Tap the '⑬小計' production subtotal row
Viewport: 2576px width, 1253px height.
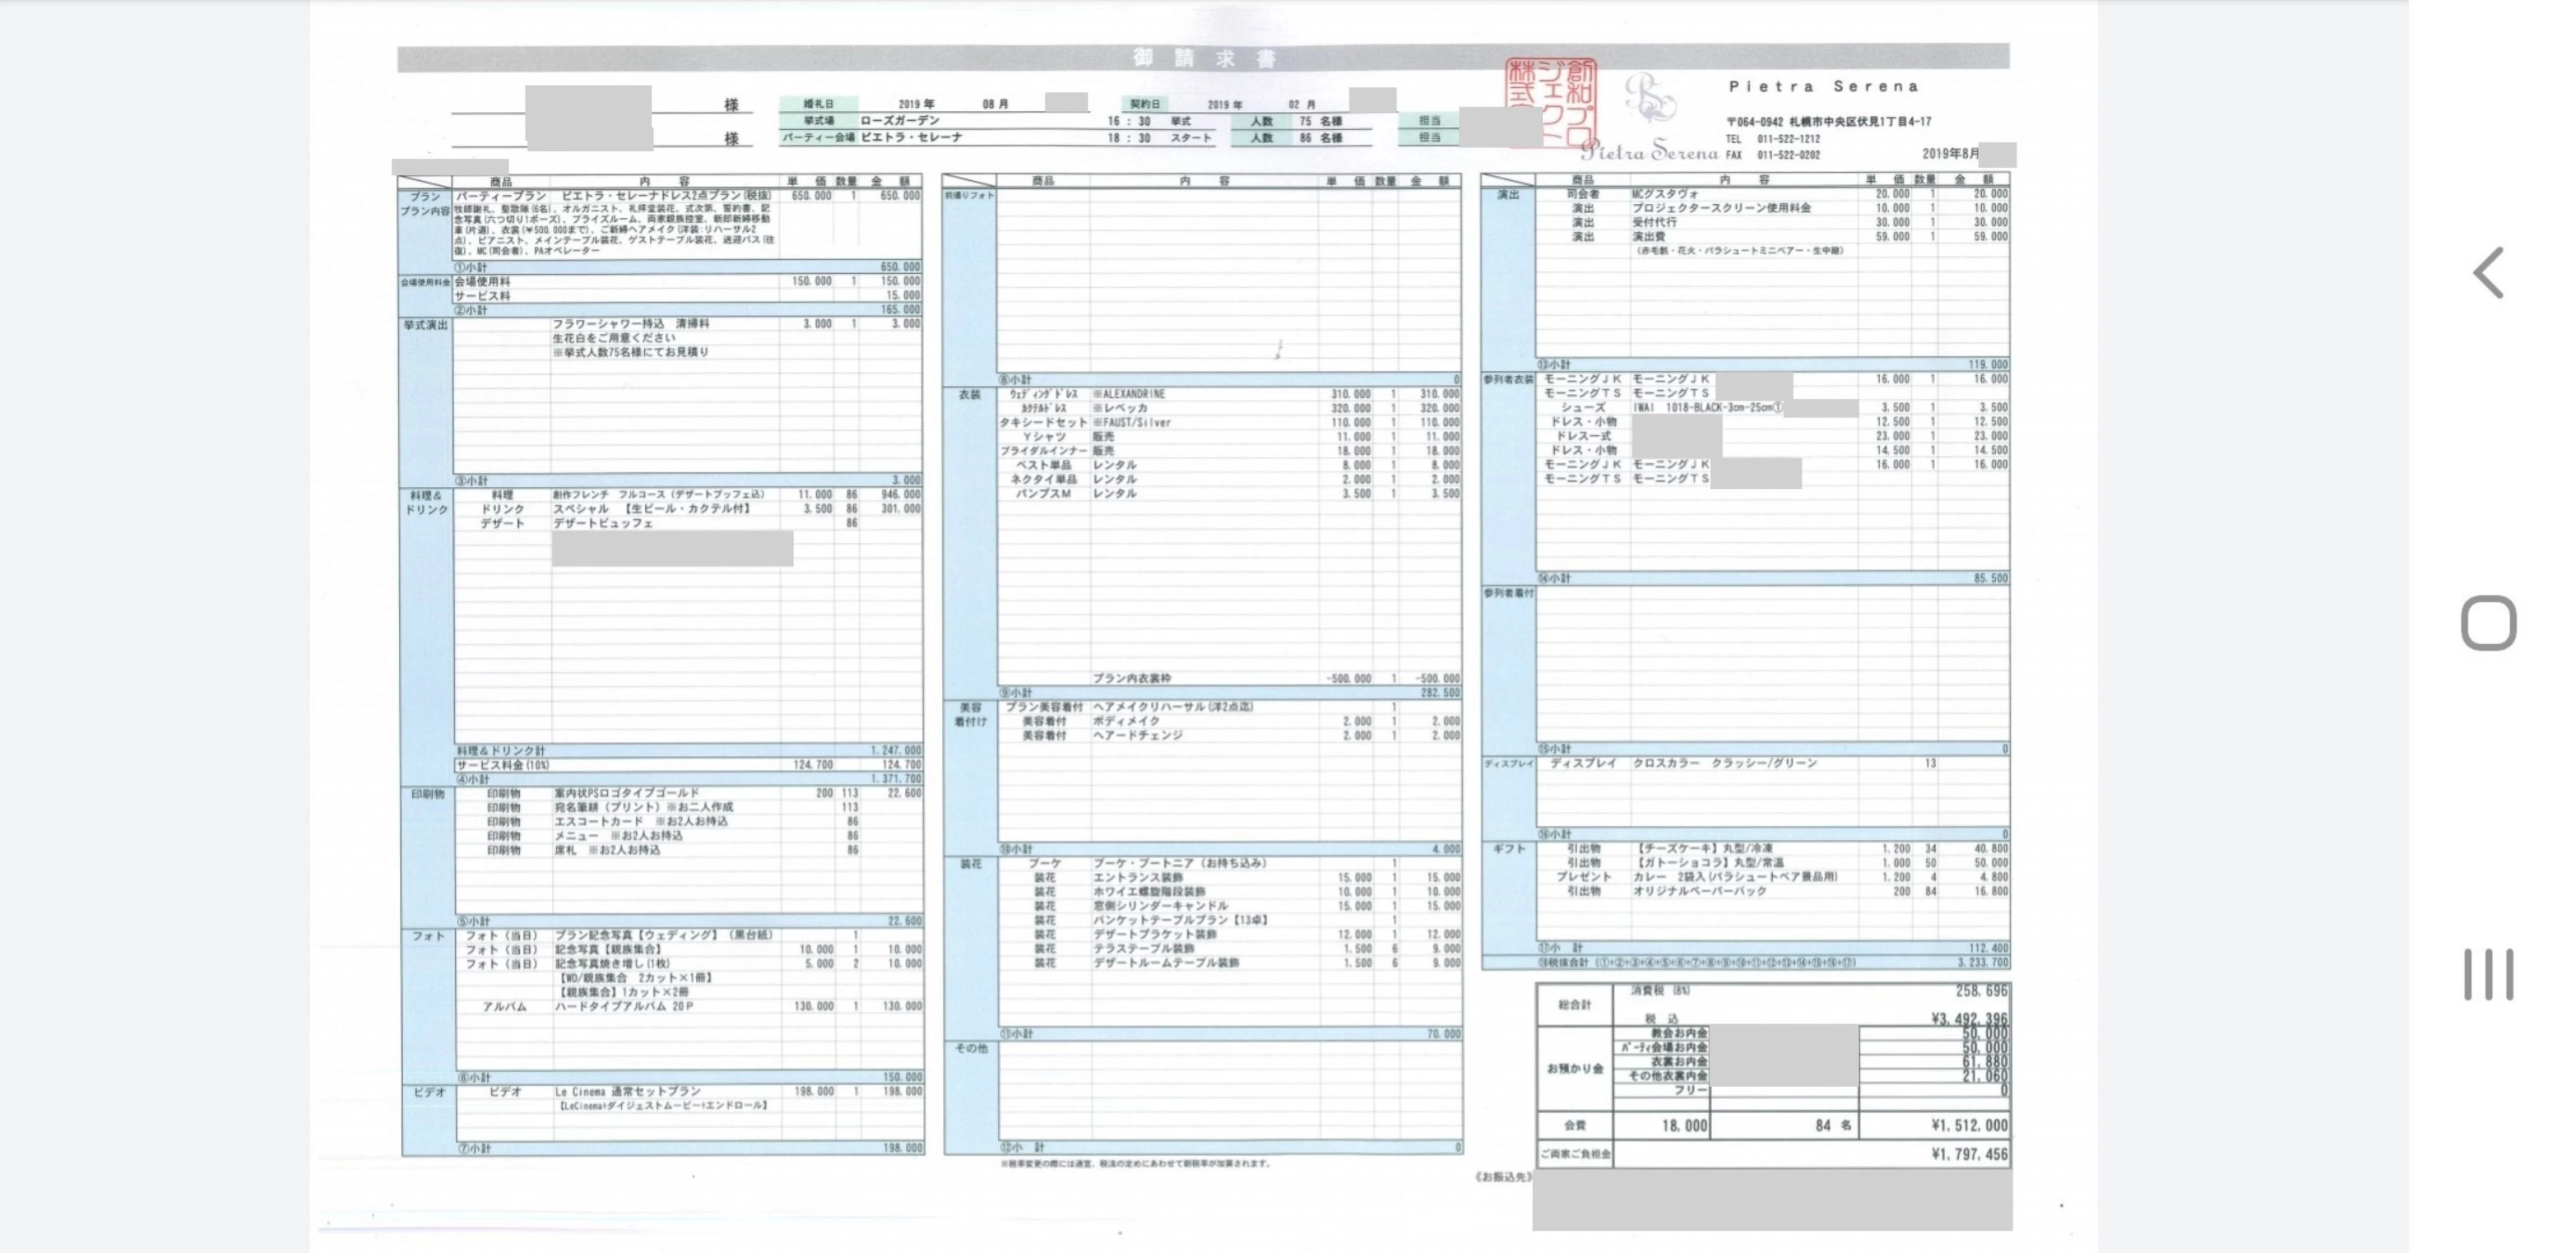[1773, 364]
